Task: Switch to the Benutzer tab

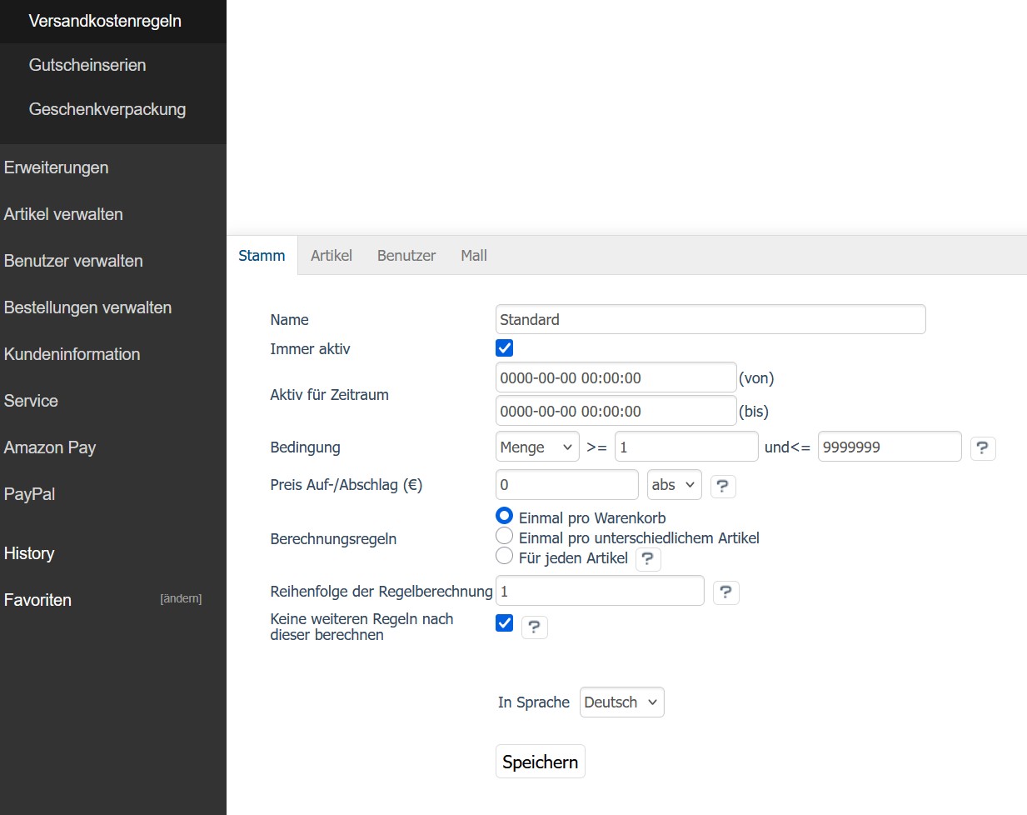Action: [x=406, y=256]
